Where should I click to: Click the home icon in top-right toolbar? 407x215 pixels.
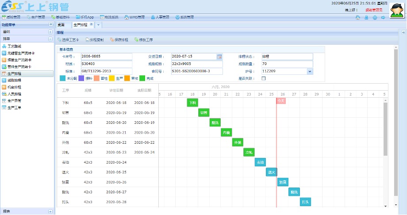[357, 17]
